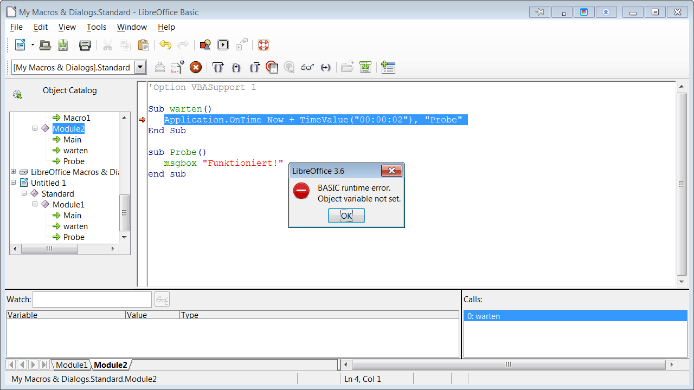This screenshot has height=390, width=694.
Task: Click the editor horizontal scrollbar right arrow
Action: click(672, 365)
